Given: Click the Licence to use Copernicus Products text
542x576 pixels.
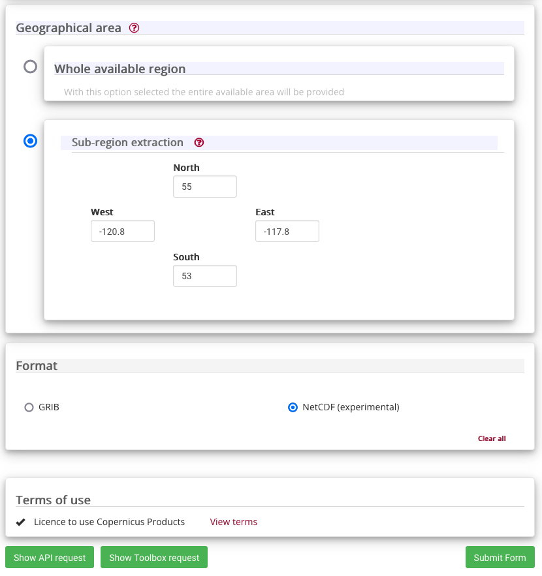Looking at the screenshot, I should [109, 522].
